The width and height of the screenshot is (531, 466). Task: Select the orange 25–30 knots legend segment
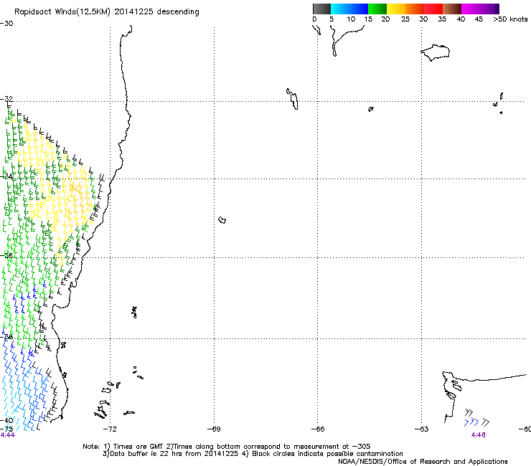click(x=415, y=9)
